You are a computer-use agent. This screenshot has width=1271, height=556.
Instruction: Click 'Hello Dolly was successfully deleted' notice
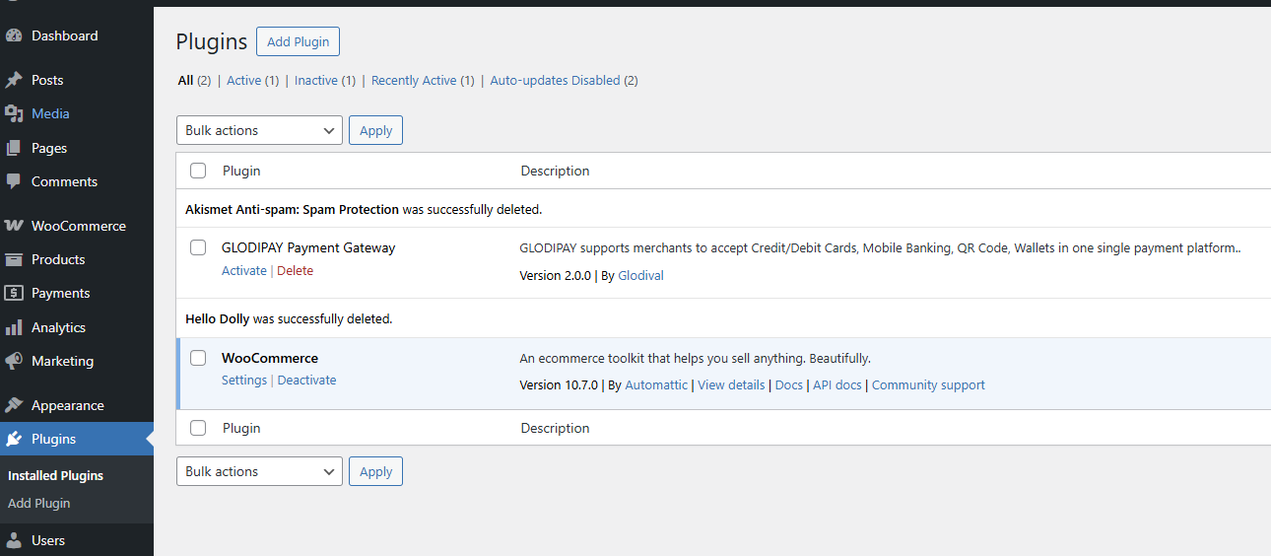pos(289,319)
